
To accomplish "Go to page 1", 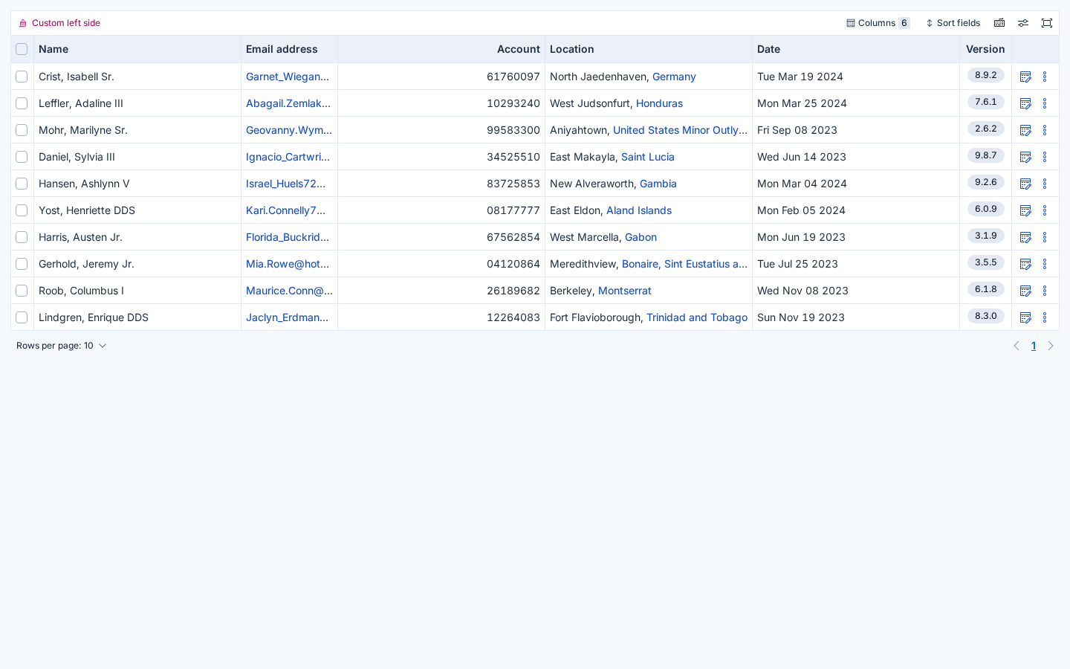I will pos(1034,346).
